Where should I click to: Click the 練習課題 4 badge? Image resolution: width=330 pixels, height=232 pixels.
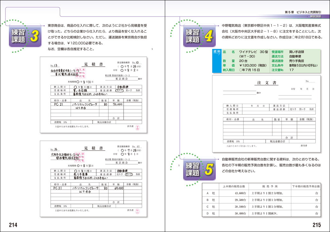[x=199, y=36]
